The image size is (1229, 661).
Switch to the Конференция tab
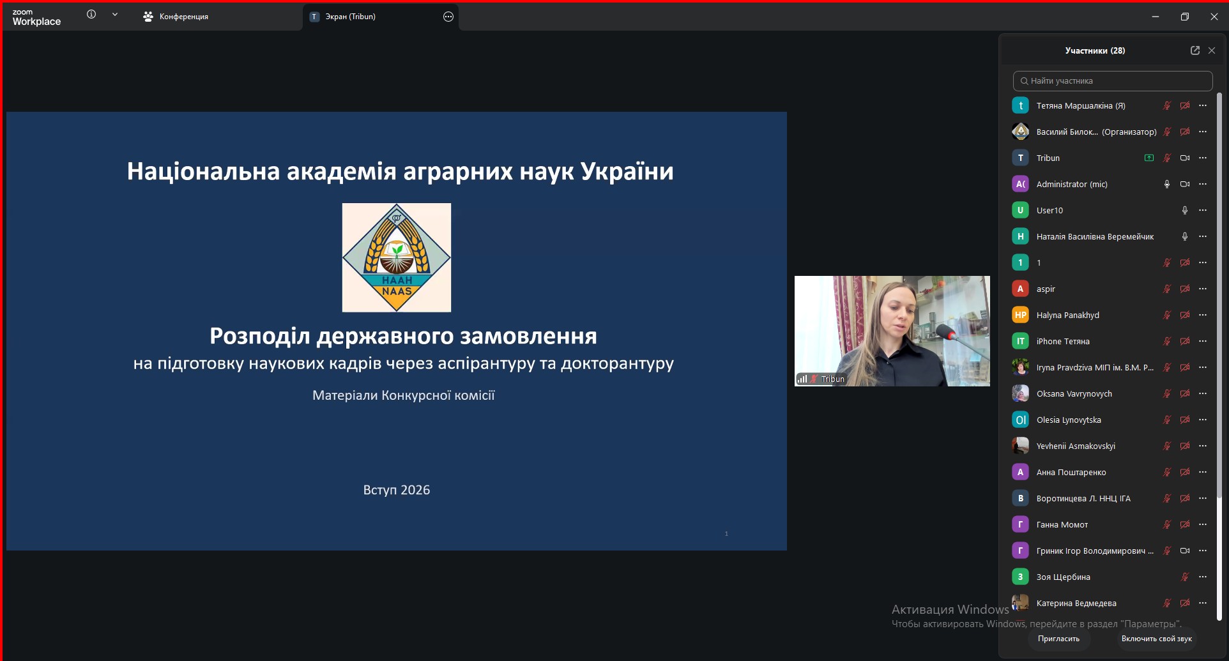[x=176, y=17]
